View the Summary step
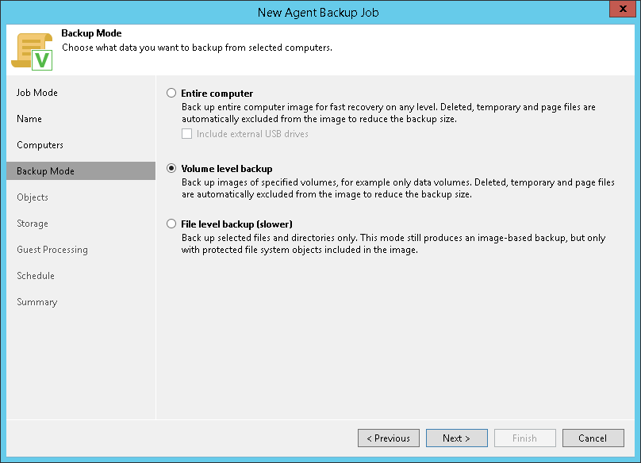Screen dimensions: 641x463 [37, 302]
